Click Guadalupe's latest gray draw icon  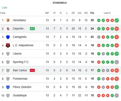(117, 95)
